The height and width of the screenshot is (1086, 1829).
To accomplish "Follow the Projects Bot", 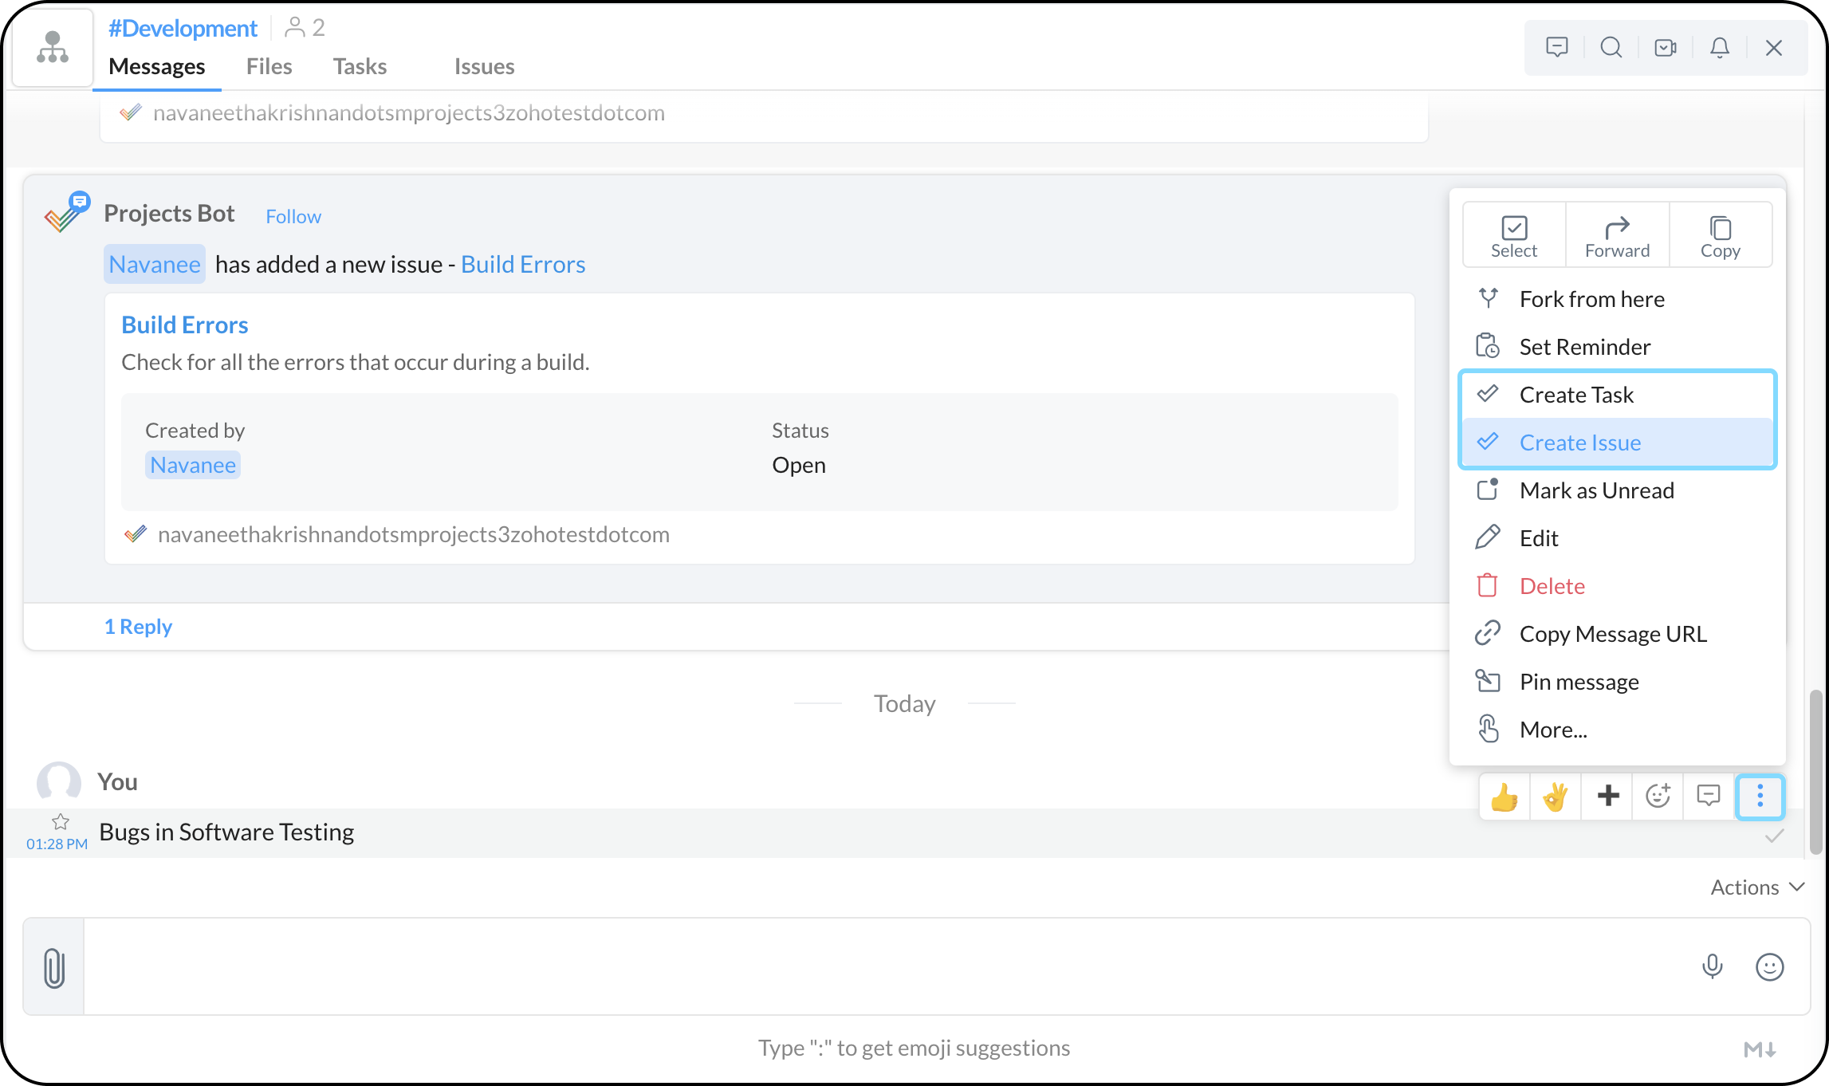I will (x=293, y=217).
